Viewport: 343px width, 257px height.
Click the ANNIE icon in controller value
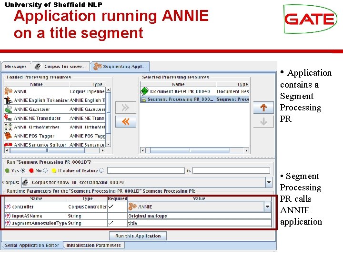point(132,207)
